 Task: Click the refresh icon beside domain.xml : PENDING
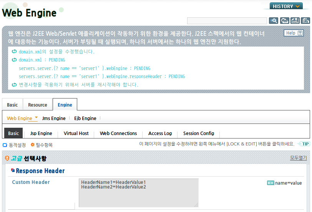click(14, 60)
